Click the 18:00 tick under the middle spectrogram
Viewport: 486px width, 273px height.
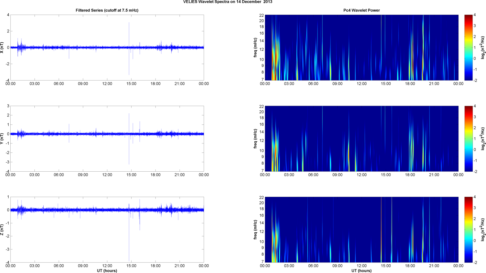[x=410, y=175]
